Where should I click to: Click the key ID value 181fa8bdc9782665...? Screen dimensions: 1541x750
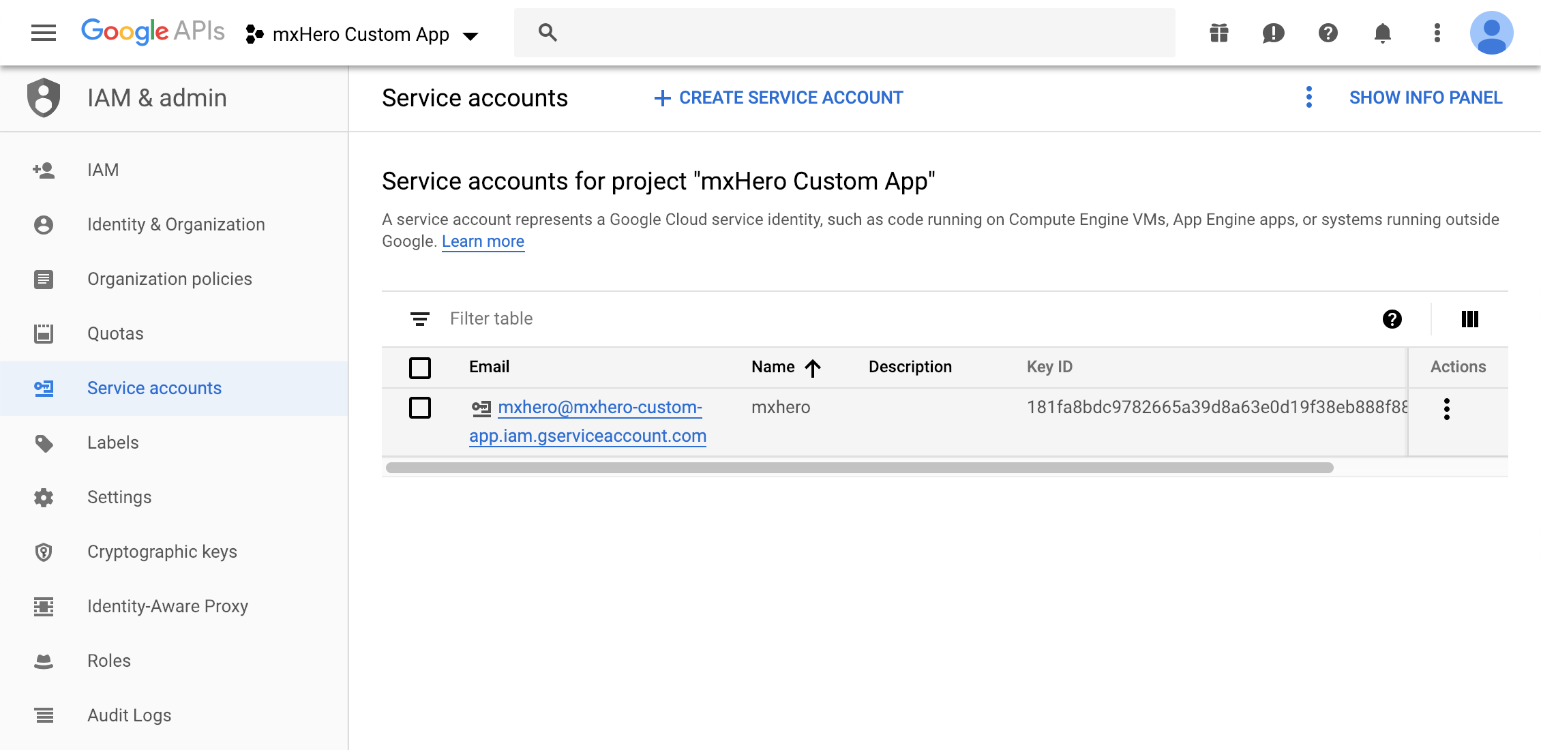point(1217,407)
